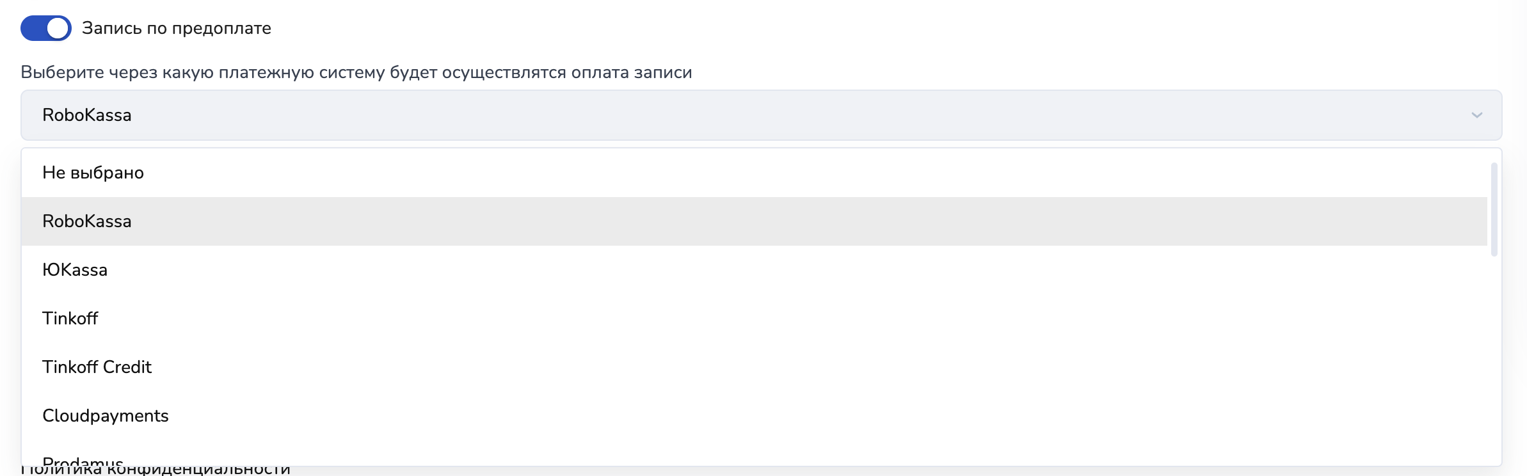Collapse the payment system dropdown chevron

(x=1477, y=115)
